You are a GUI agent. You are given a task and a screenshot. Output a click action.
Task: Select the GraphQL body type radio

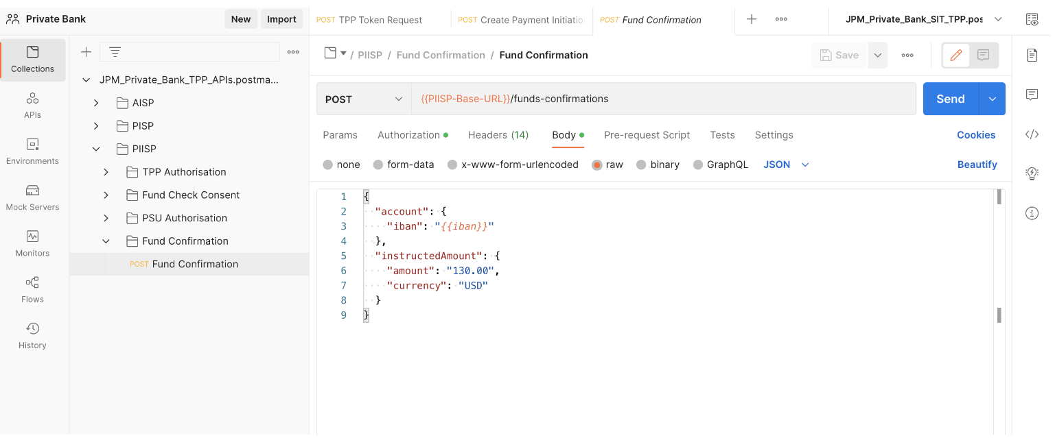pyautogui.click(x=698, y=165)
